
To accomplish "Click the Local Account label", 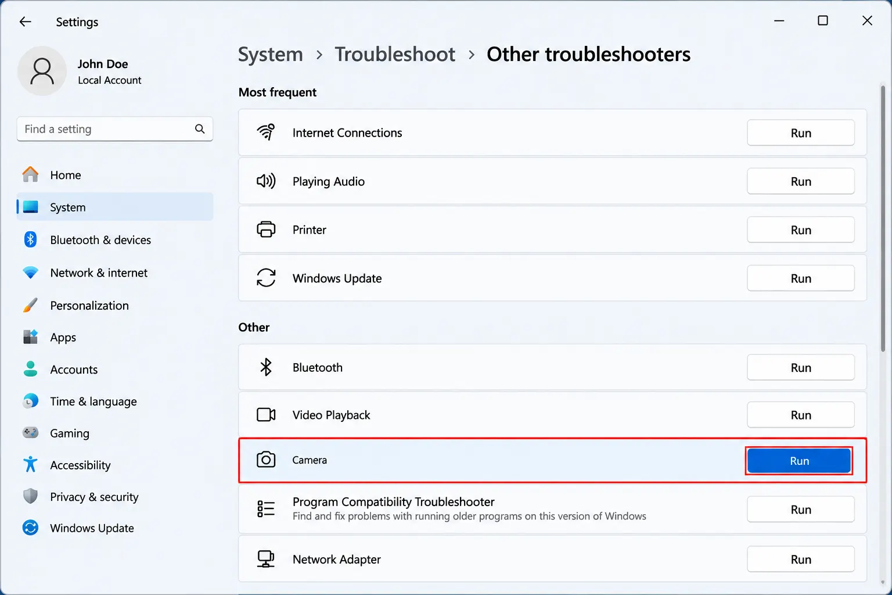I will click(x=110, y=80).
